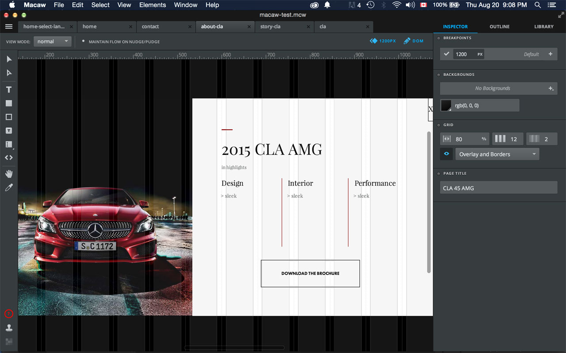Open Overlay and Borders dropdown
The width and height of the screenshot is (566, 353).
497,154
